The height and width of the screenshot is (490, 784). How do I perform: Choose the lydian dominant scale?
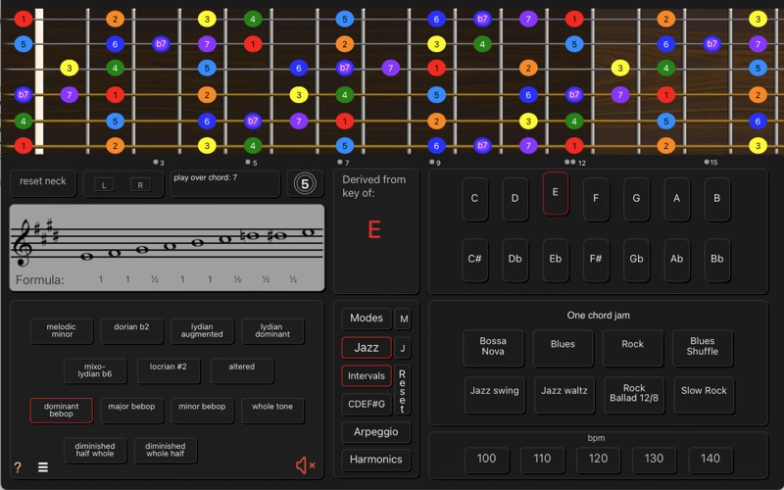coord(272,331)
